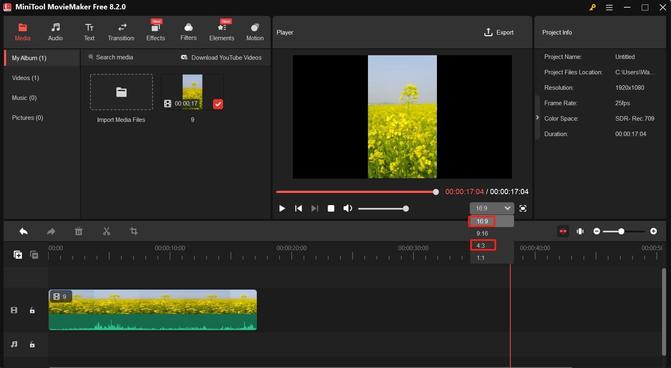Click the player playback progress bar
Viewport: 671px width, 368px height.
[357, 192]
